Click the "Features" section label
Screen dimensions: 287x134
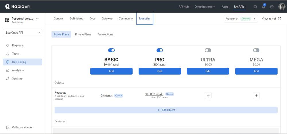tap(60, 121)
